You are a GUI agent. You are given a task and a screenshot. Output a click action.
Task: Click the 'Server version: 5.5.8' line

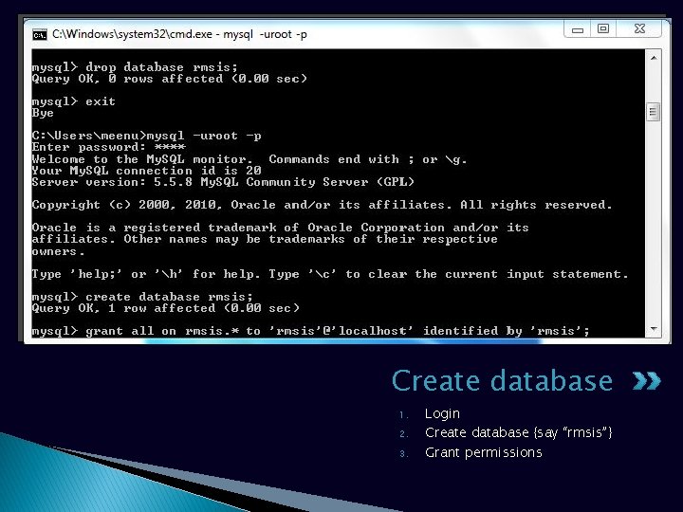(x=223, y=182)
